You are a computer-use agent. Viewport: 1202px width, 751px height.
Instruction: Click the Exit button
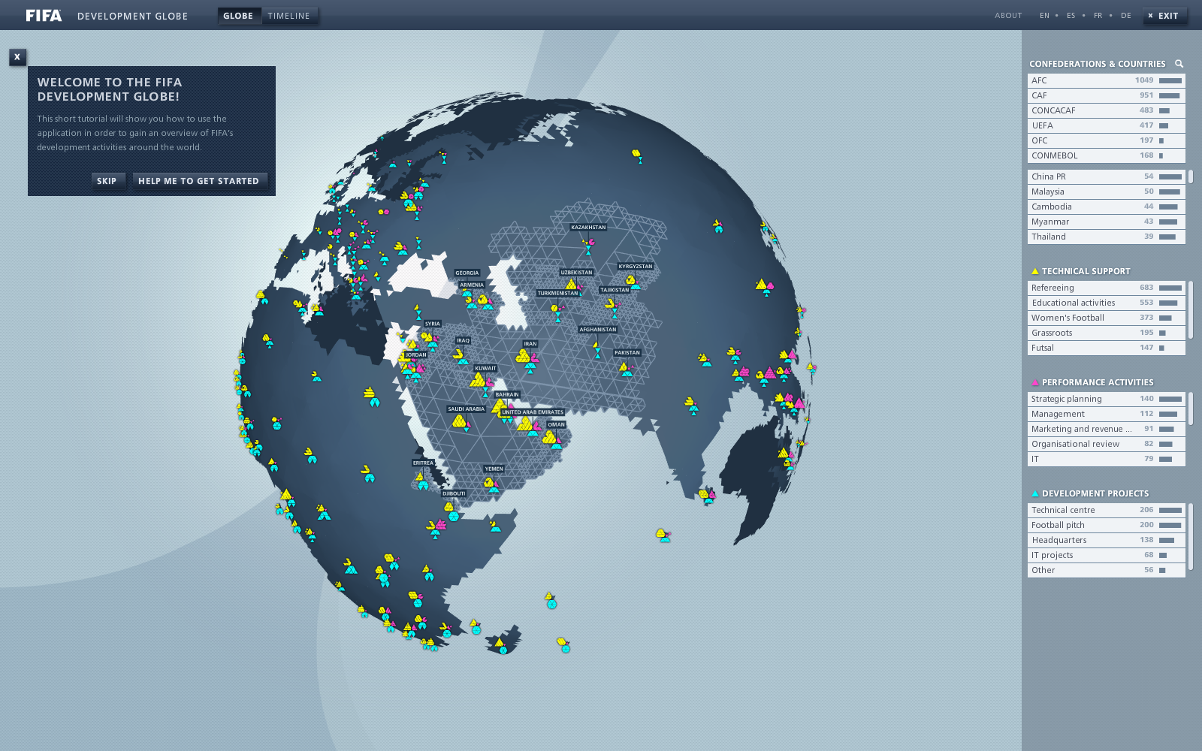[1164, 16]
